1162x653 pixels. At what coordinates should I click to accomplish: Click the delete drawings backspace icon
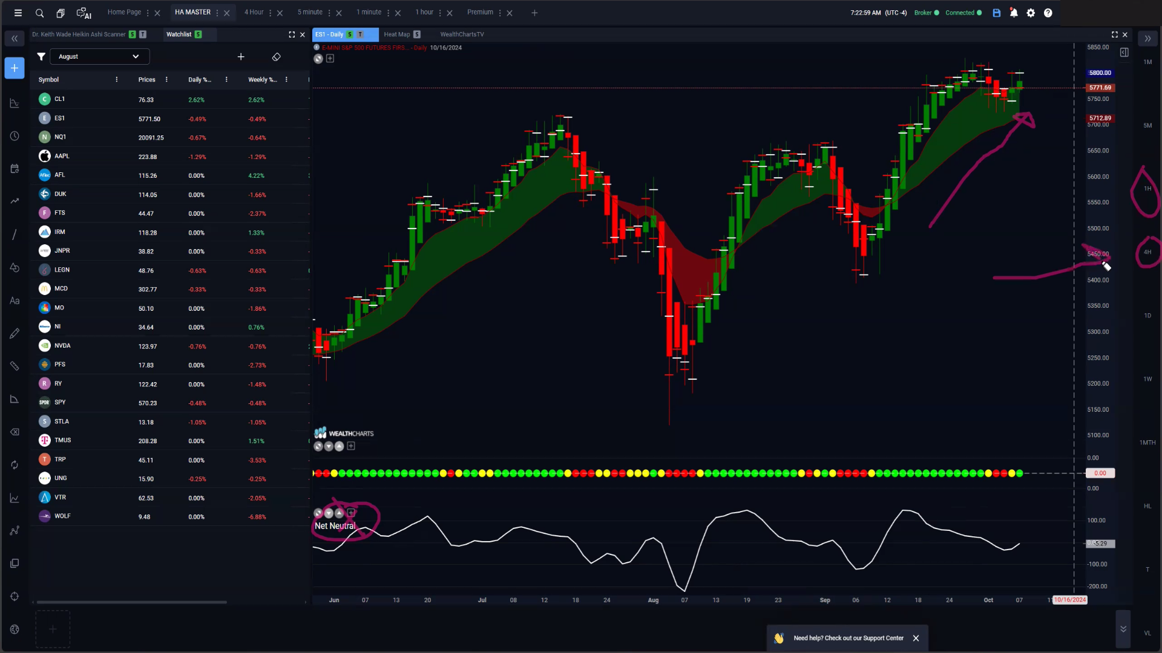click(x=15, y=432)
